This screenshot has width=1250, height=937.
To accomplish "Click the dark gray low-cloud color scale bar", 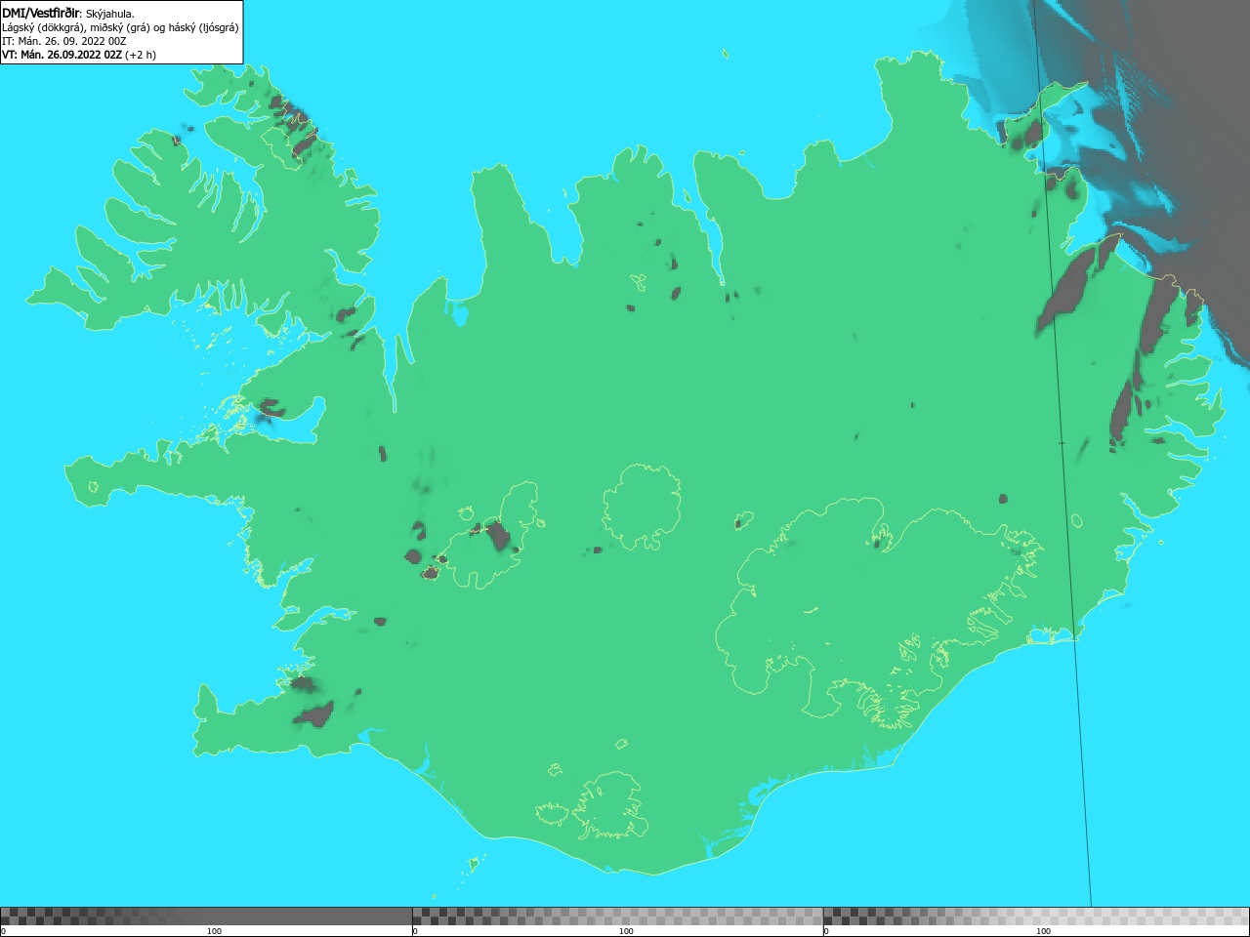I will (x=206, y=917).
